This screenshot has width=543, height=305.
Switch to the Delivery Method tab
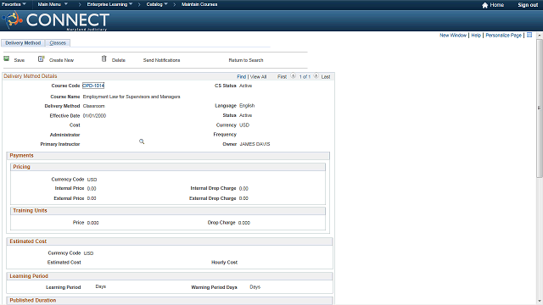coord(23,43)
